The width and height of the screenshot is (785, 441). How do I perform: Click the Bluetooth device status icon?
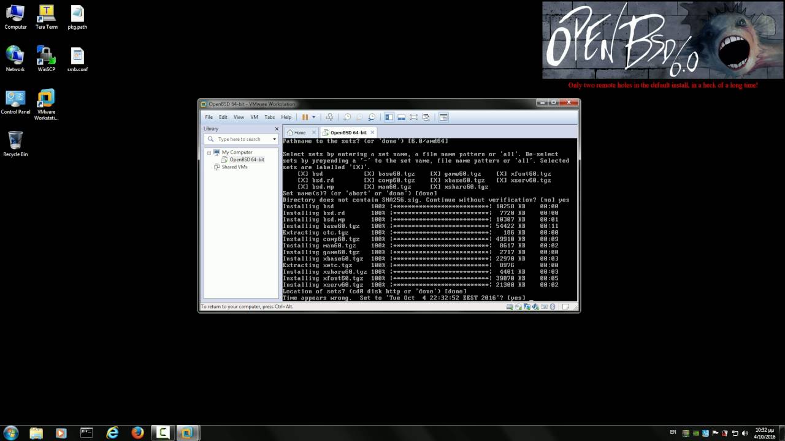point(552,306)
